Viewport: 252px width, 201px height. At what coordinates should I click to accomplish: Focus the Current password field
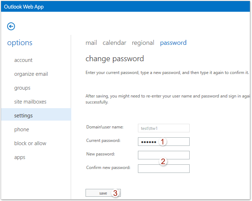coord(164,142)
